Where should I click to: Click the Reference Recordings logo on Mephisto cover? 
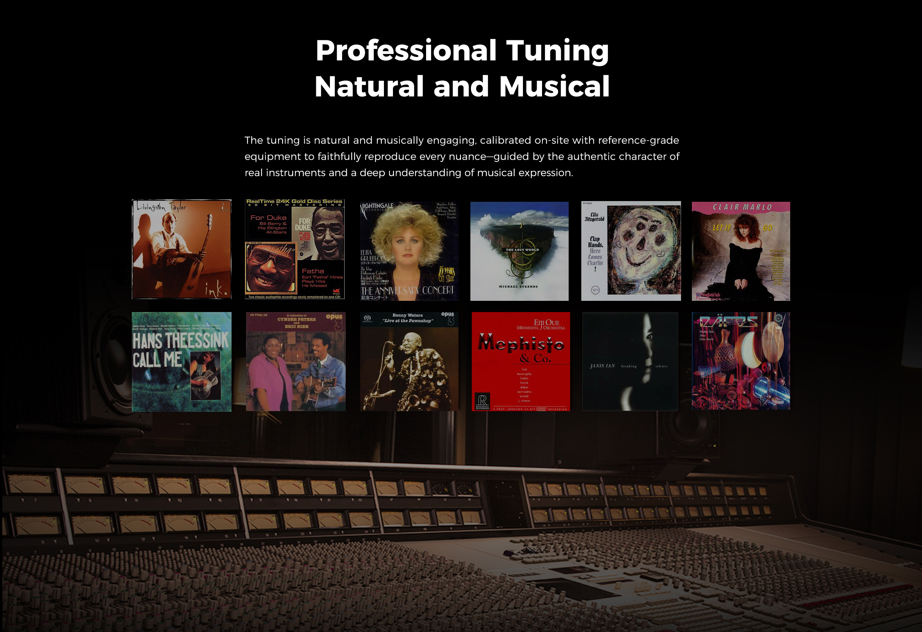coord(482,401)
